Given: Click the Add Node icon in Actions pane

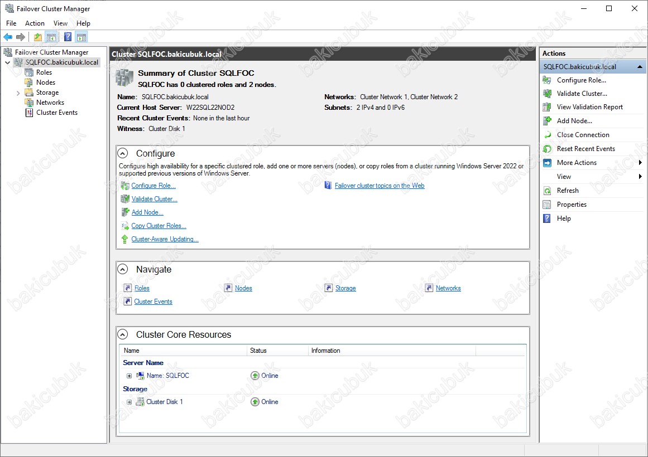Looking at the screenshot, I should [x=547, y=120].
